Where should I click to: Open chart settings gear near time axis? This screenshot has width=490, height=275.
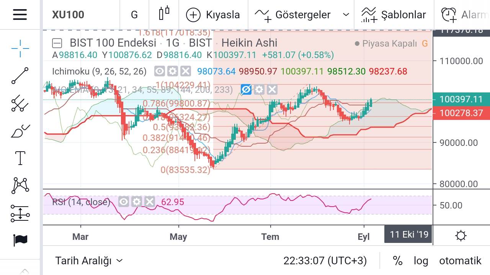(x=461, y=236)
